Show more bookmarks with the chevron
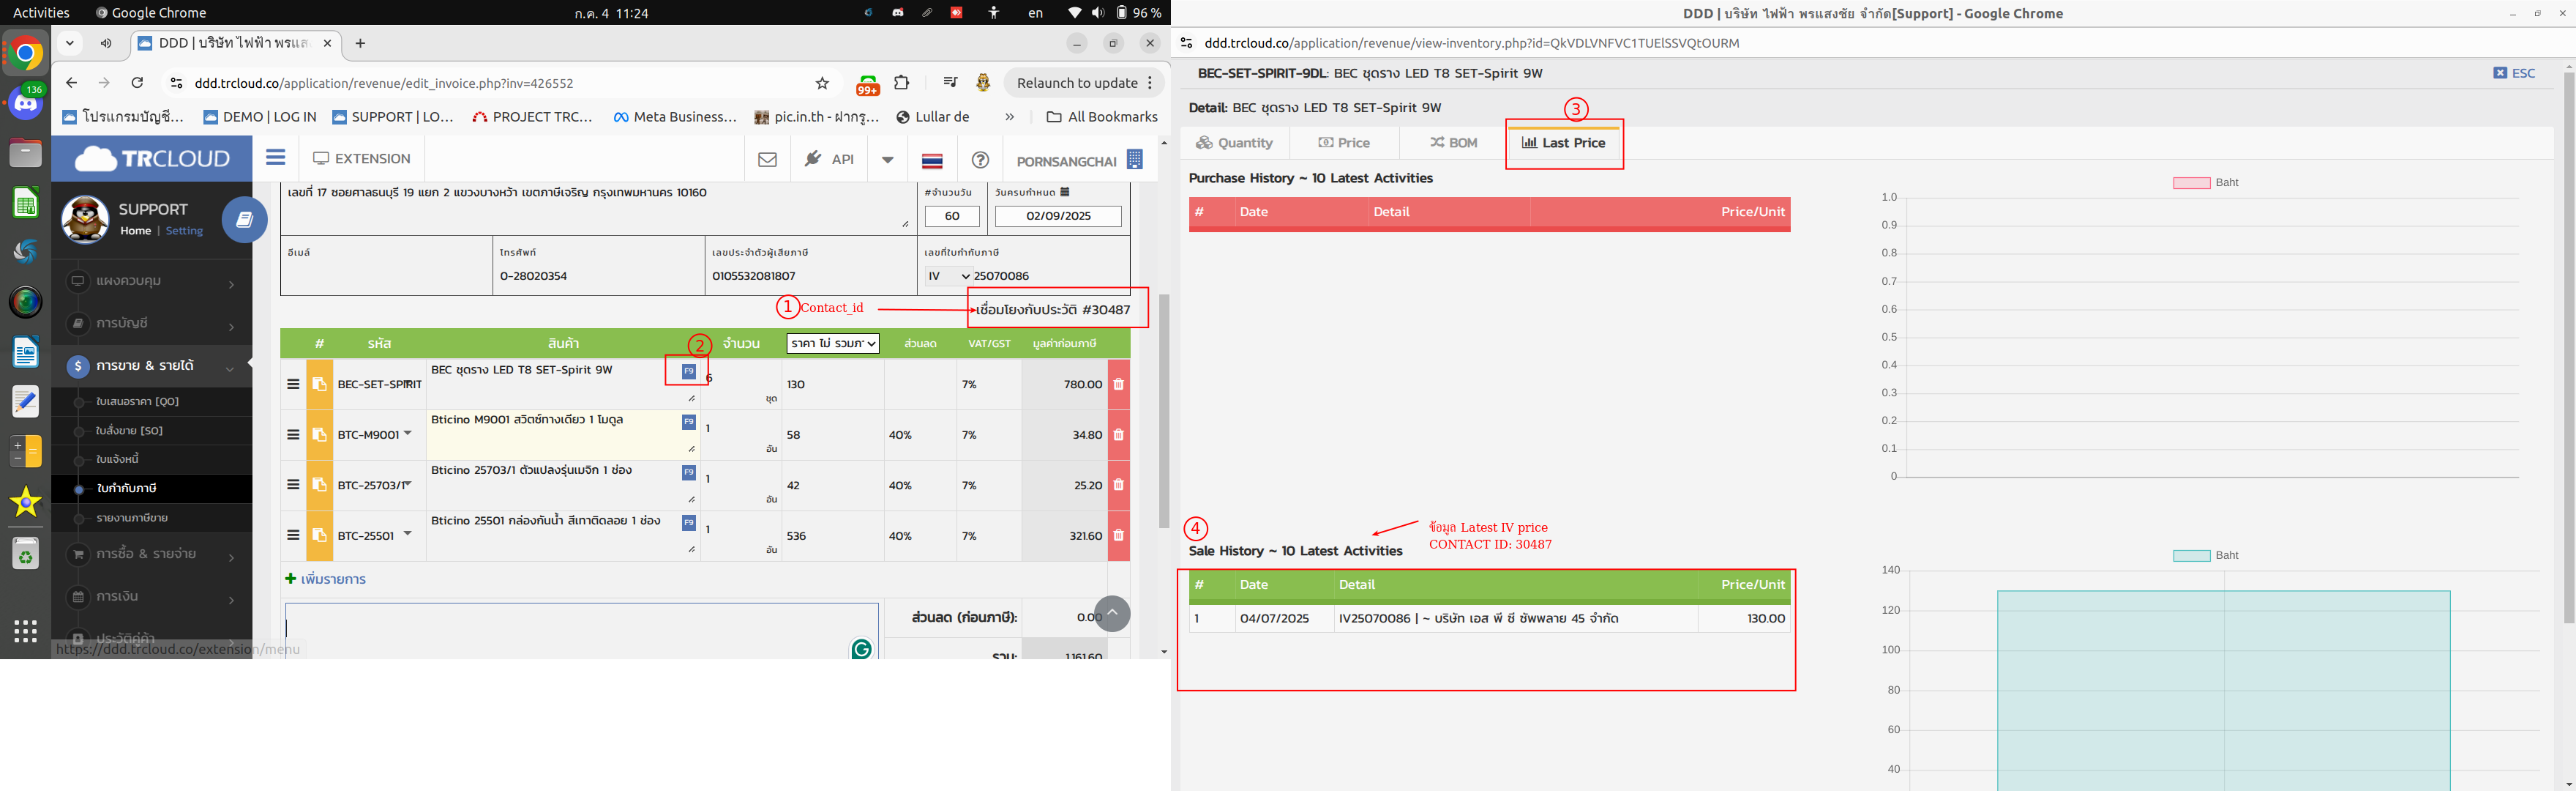The height and width of the screenshot is (791, 2576). 1009,117
